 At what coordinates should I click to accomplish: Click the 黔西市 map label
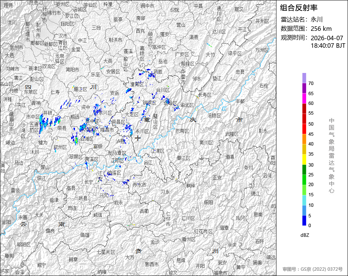coord(152,264)
